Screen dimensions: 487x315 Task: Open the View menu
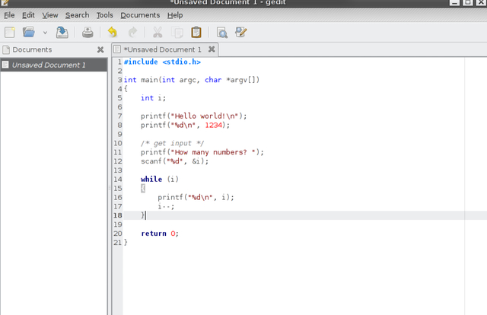click(x=50, y=15)
